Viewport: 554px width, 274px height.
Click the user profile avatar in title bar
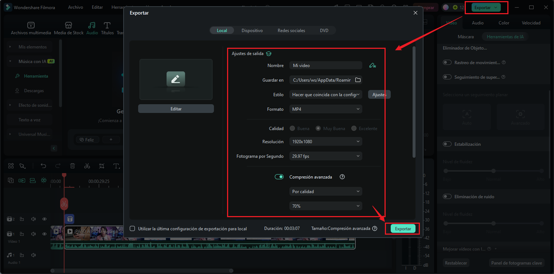coord(446,7)
